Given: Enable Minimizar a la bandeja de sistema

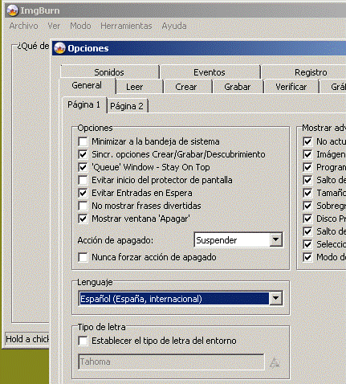Looking at the screenshot, I should click(x=83, y=141).
